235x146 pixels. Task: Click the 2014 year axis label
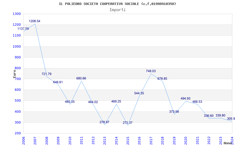116,140
